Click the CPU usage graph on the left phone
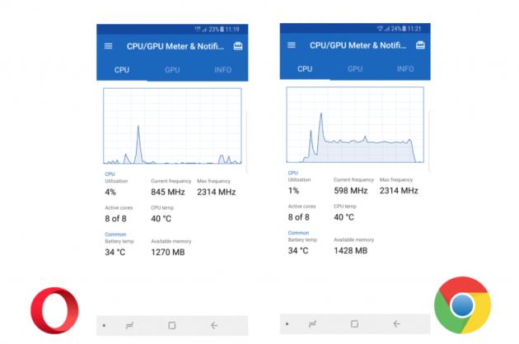The image size is (519, 344). coord(172,126)
